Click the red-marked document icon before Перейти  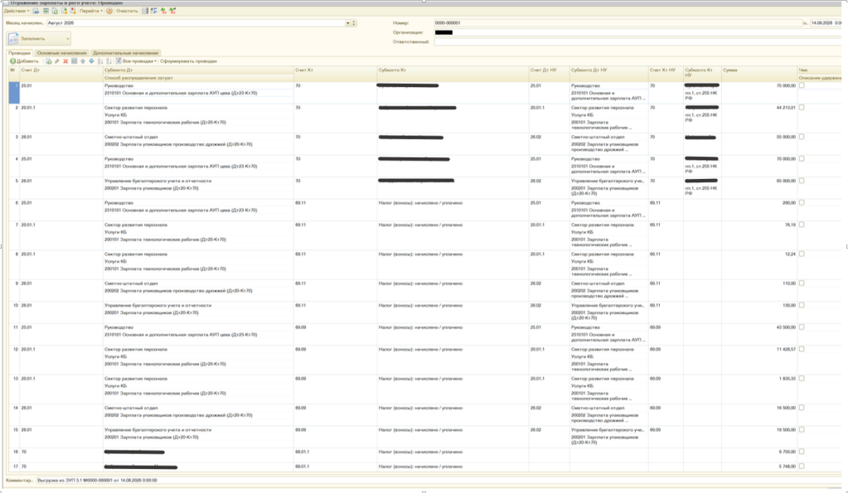(x=72, y=11)
